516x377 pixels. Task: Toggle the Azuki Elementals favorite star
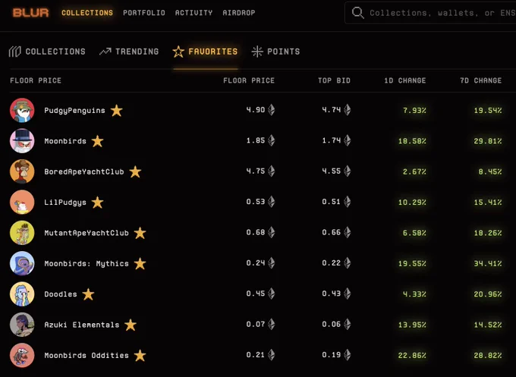[x=131, y=325]
